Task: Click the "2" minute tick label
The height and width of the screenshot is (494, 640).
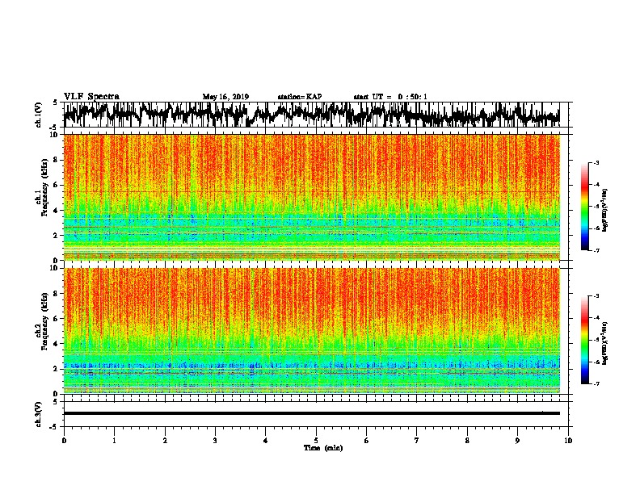Action: [x=165, y=441]
